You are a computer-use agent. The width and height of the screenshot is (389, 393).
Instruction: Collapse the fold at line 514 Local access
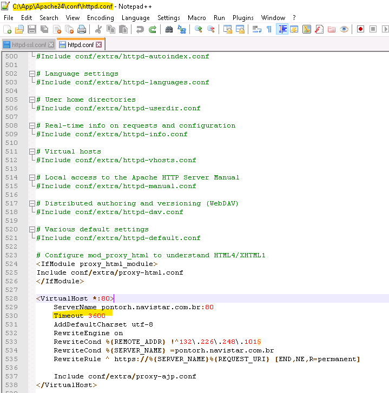32,177
